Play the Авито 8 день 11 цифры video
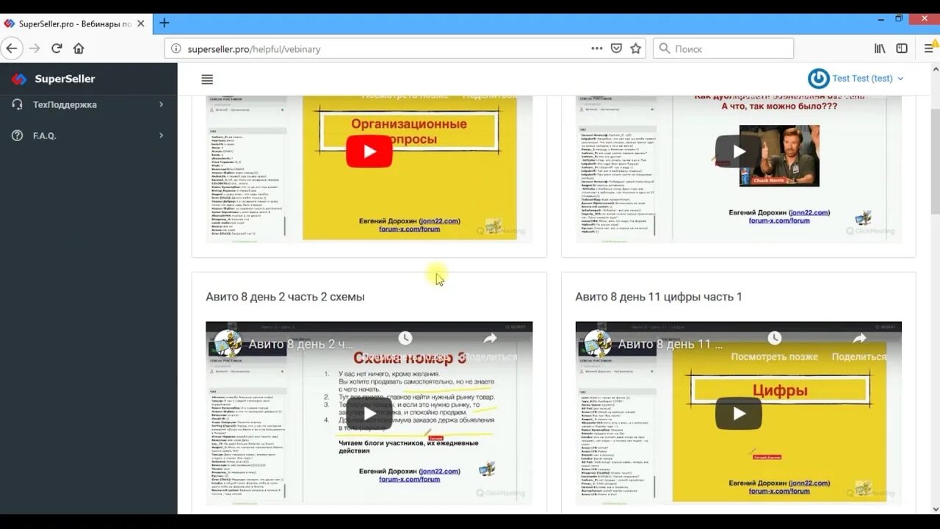The width and height of the screenshot is (940, 529). point(738,414)
